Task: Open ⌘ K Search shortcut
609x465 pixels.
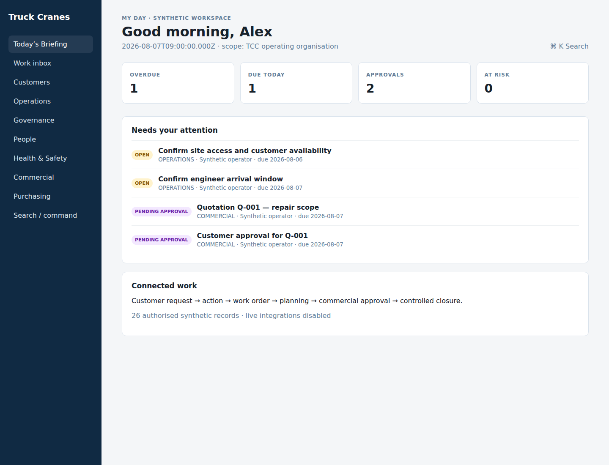Action: pyautogui.click(x=569, y=46)
